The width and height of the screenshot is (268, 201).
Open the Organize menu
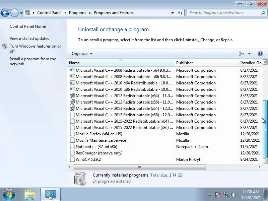pyautogui.click(x=82, y=54)
